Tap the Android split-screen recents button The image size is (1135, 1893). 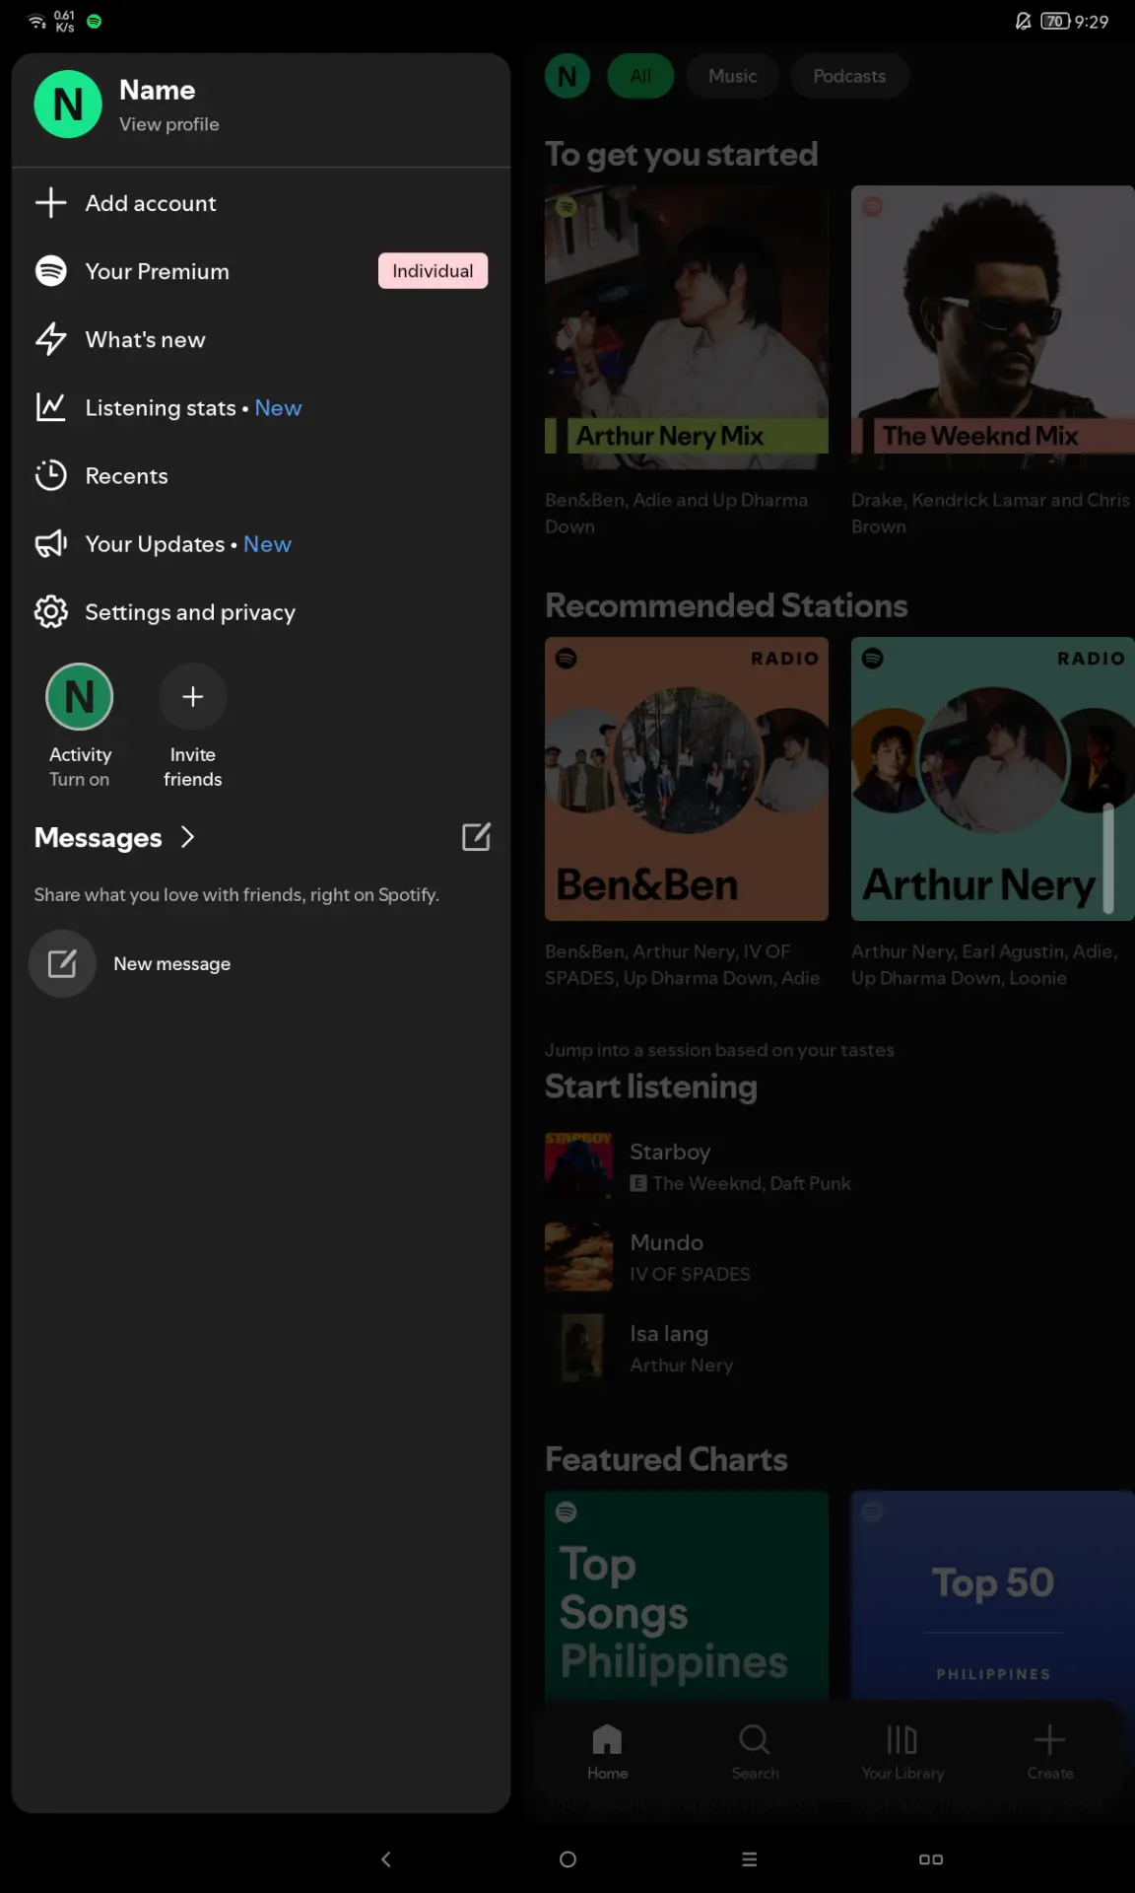pyautogui.click(x=931, y=1859)
